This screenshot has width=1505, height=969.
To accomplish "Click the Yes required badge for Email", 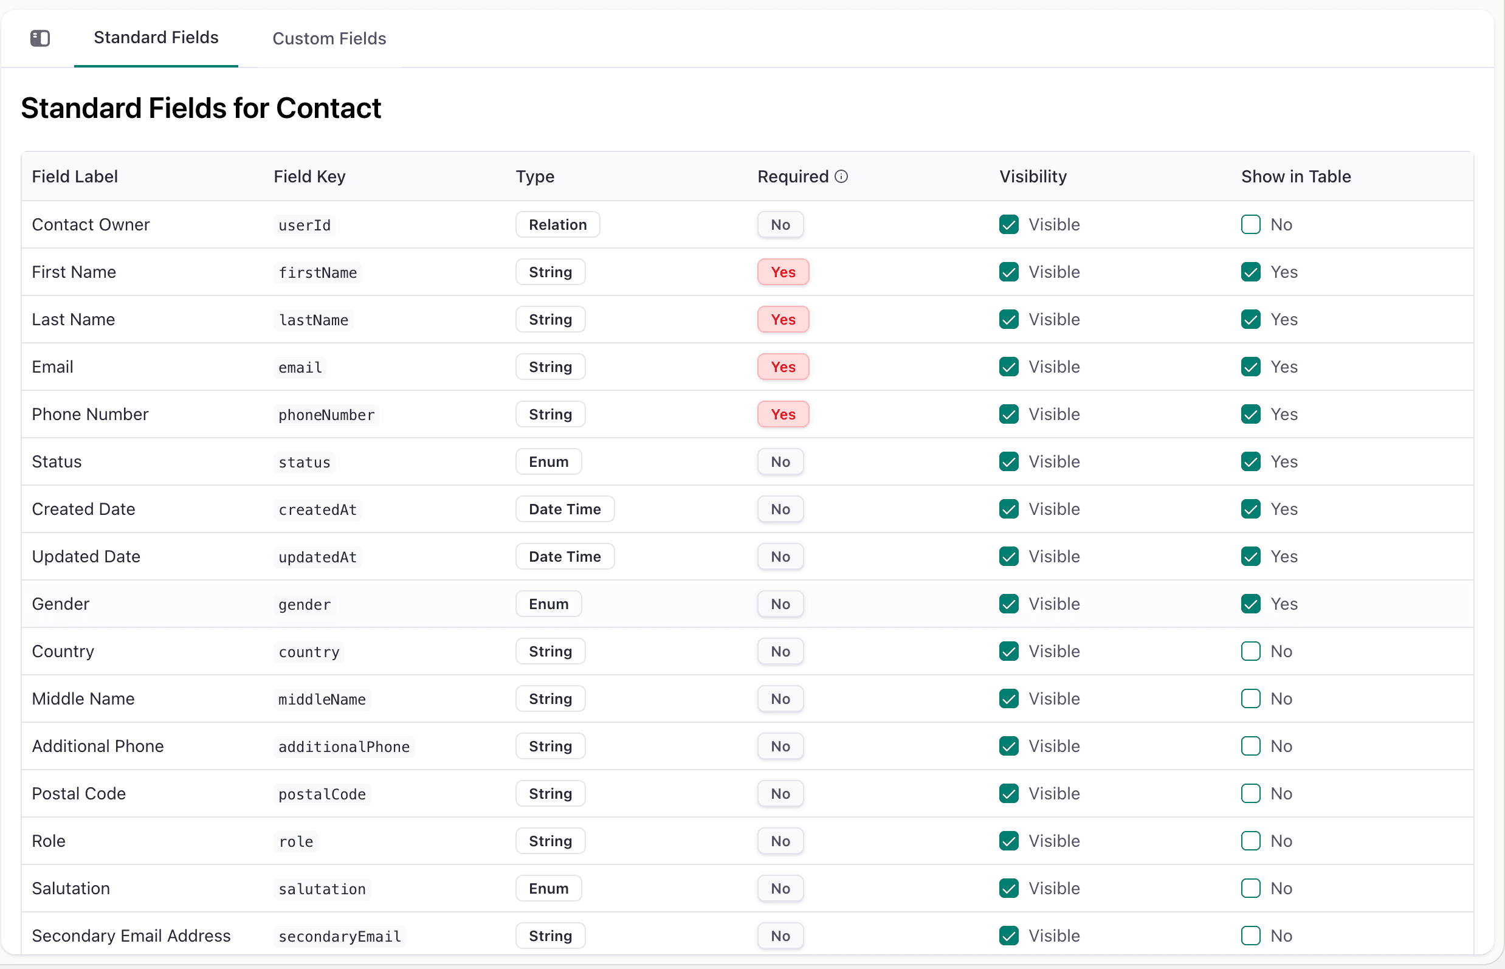I will (x=783, y=367).
